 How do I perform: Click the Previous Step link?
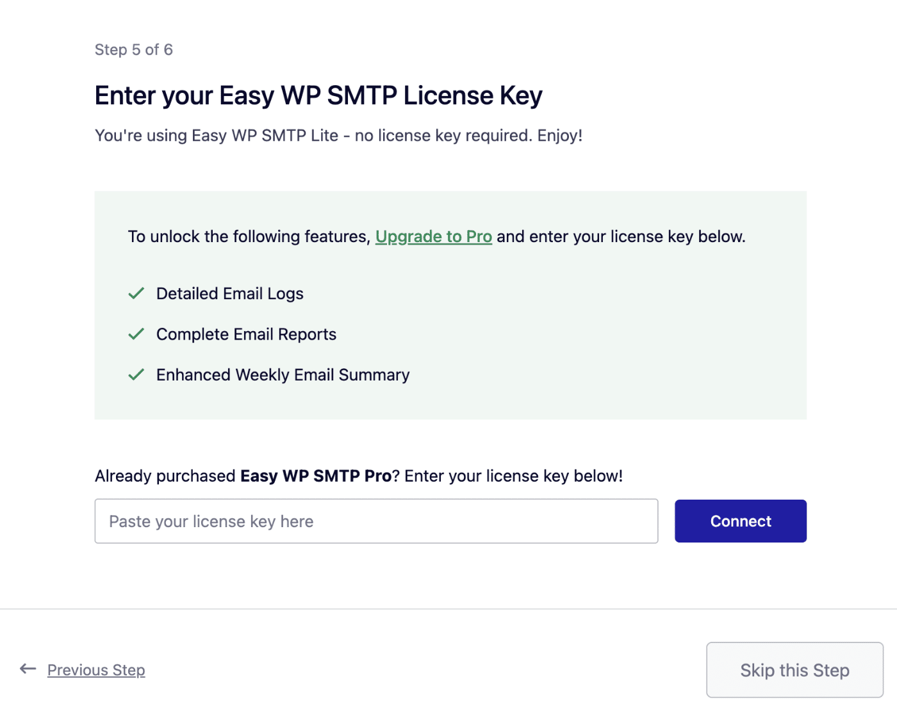tap(95, 669)
